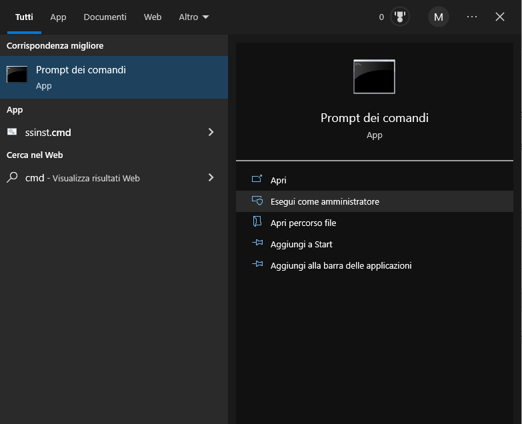Select the Tutti tab

[x=24, y=17]
